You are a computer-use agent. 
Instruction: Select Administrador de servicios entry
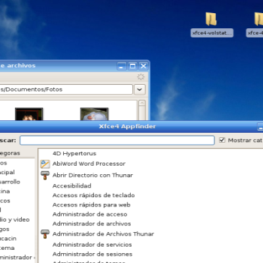92,245
